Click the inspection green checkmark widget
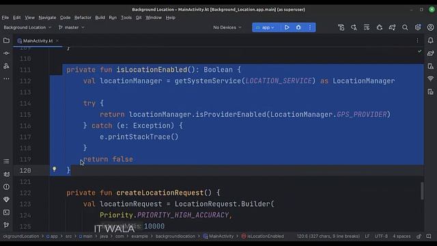The width and height of the screenshot is (437, 246). pos(419,51)
